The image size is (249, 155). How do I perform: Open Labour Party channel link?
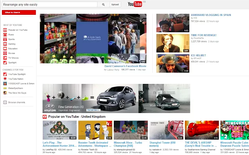(113, 70)
